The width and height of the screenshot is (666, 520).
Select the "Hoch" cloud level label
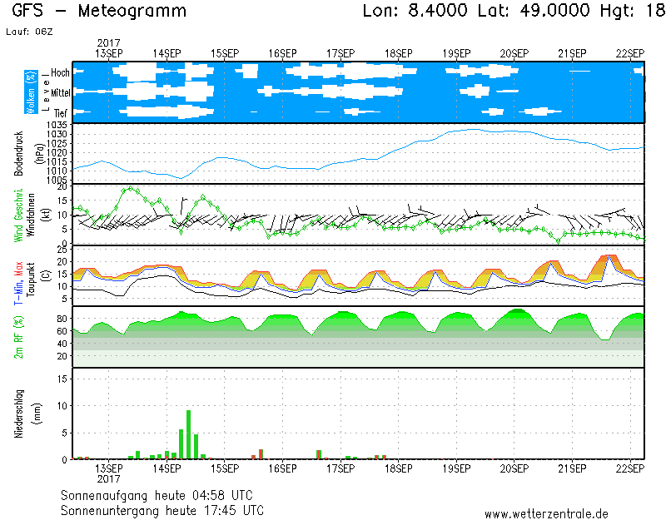[60, 72]
